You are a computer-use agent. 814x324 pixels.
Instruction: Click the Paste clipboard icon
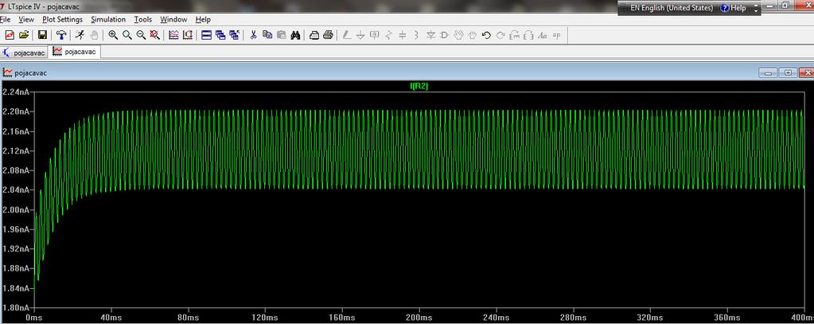coord(282,35)
